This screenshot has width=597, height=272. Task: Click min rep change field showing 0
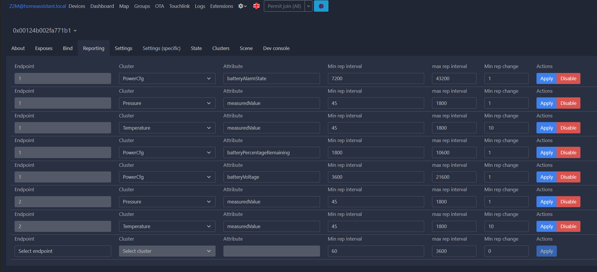(506, 251)
